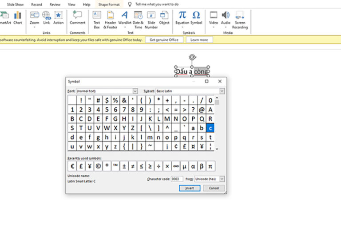The image size is (341, 227).
Task: Open the Unicode (hex) from dropdown
Action: [222, 179]
